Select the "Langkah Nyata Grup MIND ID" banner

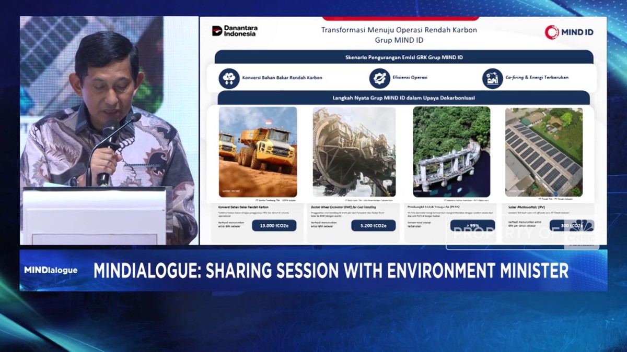(x=404, y=98)
